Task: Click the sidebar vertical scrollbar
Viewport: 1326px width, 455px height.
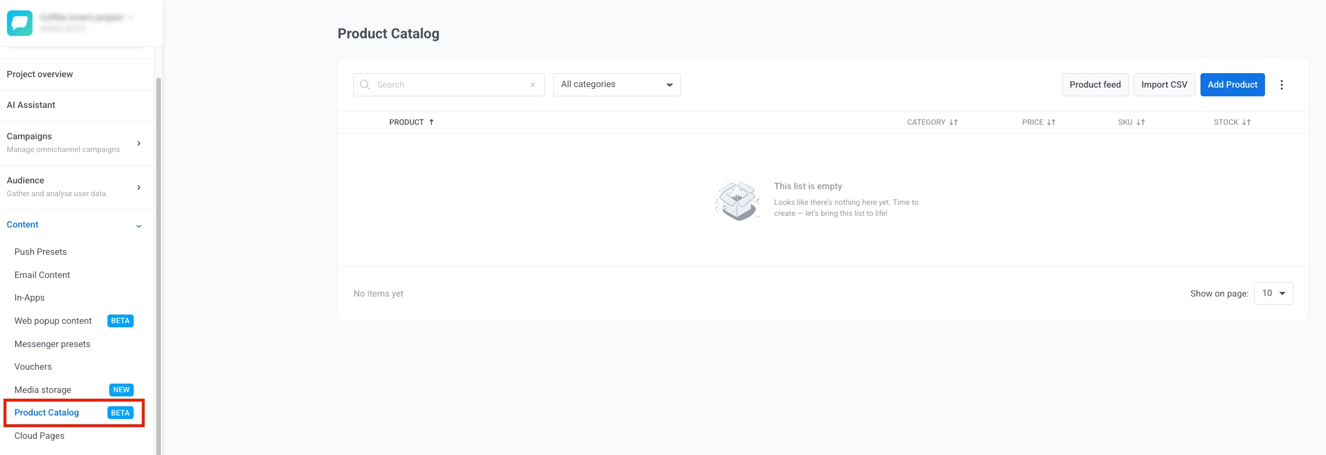Action: tap(159, 266)
